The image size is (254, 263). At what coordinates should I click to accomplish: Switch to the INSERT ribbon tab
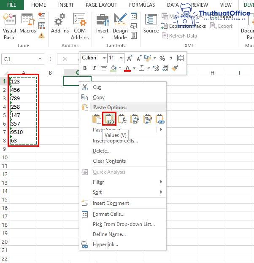coord(66,5)
